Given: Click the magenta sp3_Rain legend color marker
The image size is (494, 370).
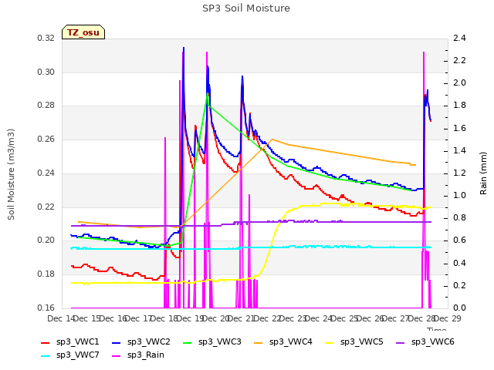Looking at the screenshot, I should (117, 356).
